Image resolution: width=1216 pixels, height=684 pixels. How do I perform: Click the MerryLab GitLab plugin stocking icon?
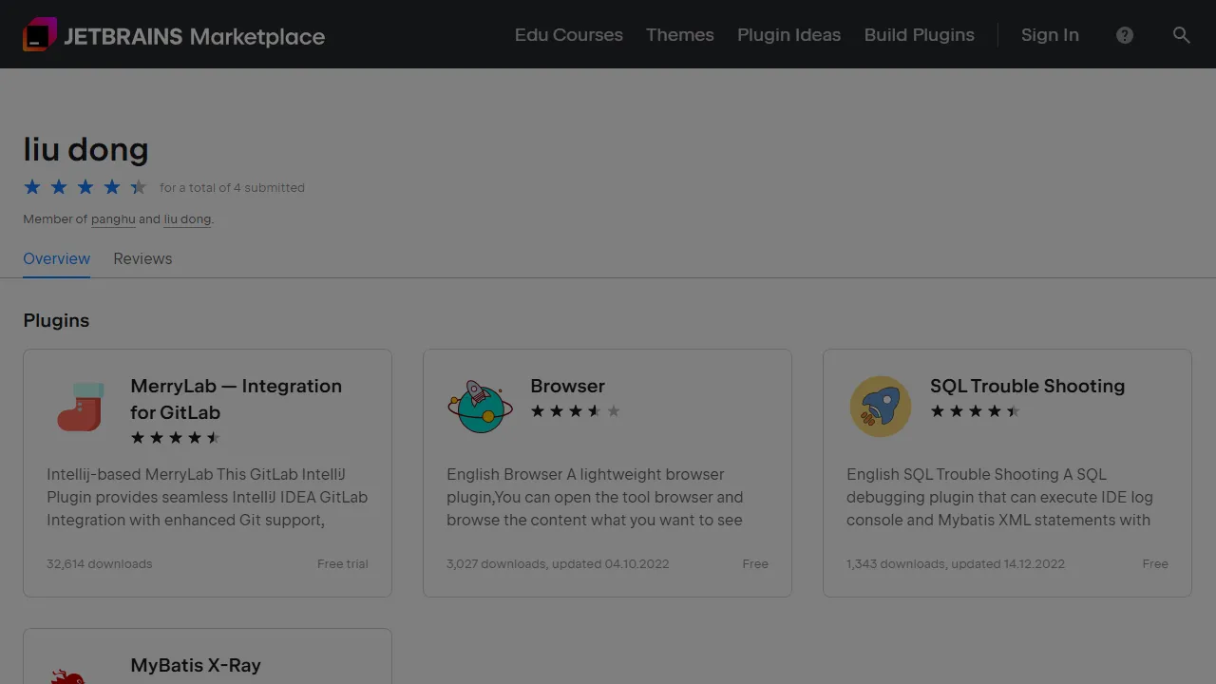pyautogui.click(x=81, y=406)
